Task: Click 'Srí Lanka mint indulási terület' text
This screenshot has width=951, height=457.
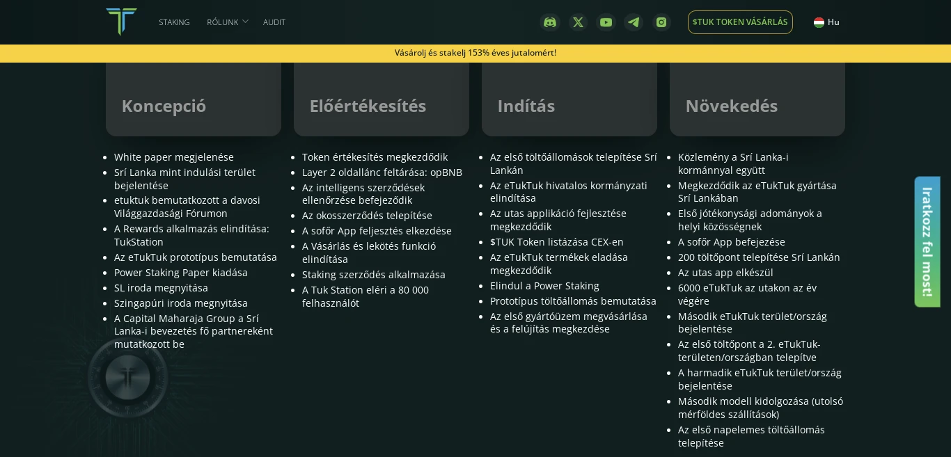Action: (184, 173)
